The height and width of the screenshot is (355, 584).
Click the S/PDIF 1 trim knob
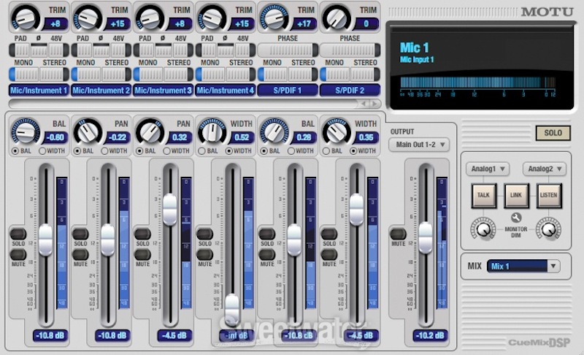point(274,18)
